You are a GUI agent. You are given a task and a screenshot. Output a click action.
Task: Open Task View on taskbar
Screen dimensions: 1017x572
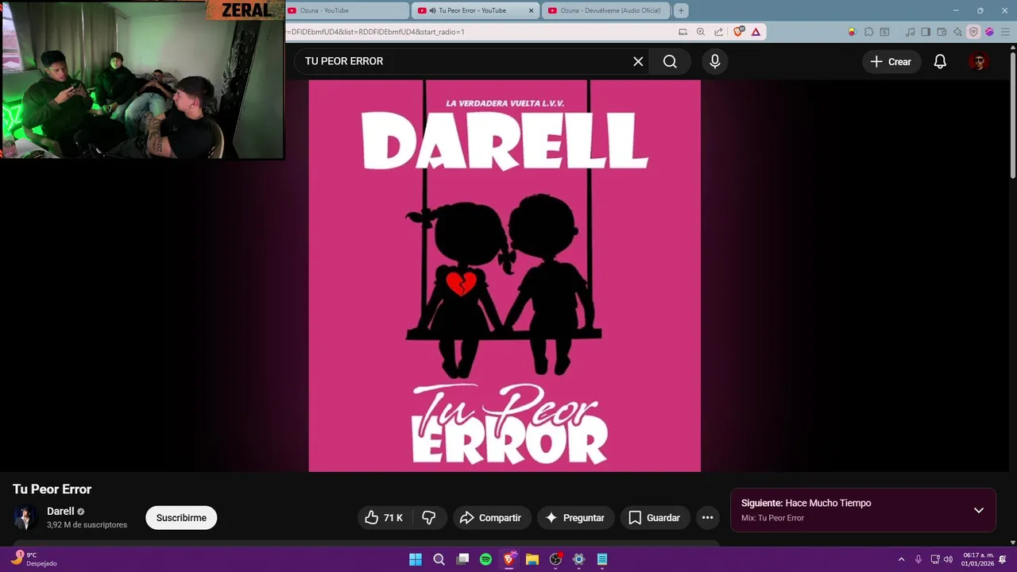[462, 559]
